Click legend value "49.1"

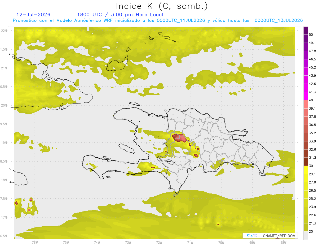[312, 43]
